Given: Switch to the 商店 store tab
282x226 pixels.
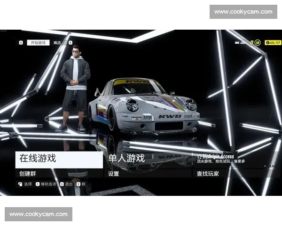Looking at the screenshot, I should (x=57, y=42).
